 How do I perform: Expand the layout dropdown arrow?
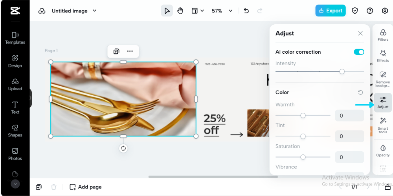click(x=202, y=11)
